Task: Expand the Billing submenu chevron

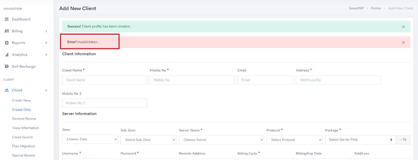Action: tap(46, 31)
